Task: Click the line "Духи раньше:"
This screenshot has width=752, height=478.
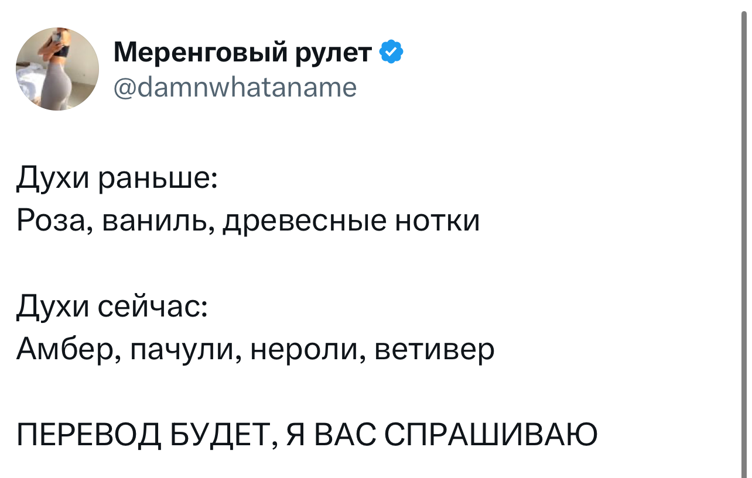Action: [x=117, y=178]
